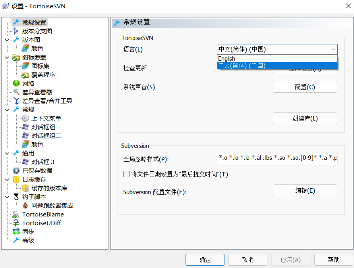Click the 已保存数据 gear icon
The height and width of the screenshot is (268, 354).
16,170
